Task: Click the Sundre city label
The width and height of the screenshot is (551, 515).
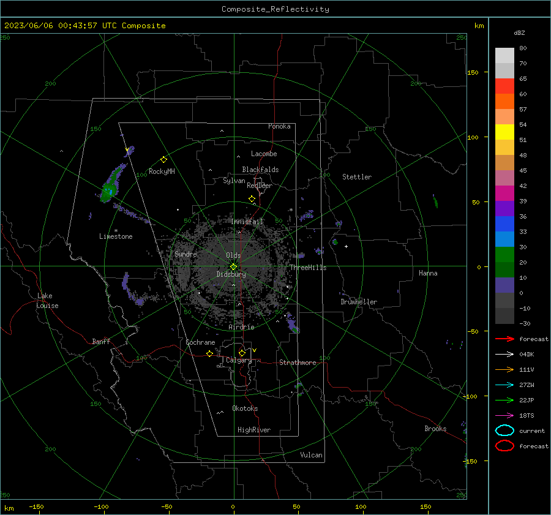Action: (186, 254)
